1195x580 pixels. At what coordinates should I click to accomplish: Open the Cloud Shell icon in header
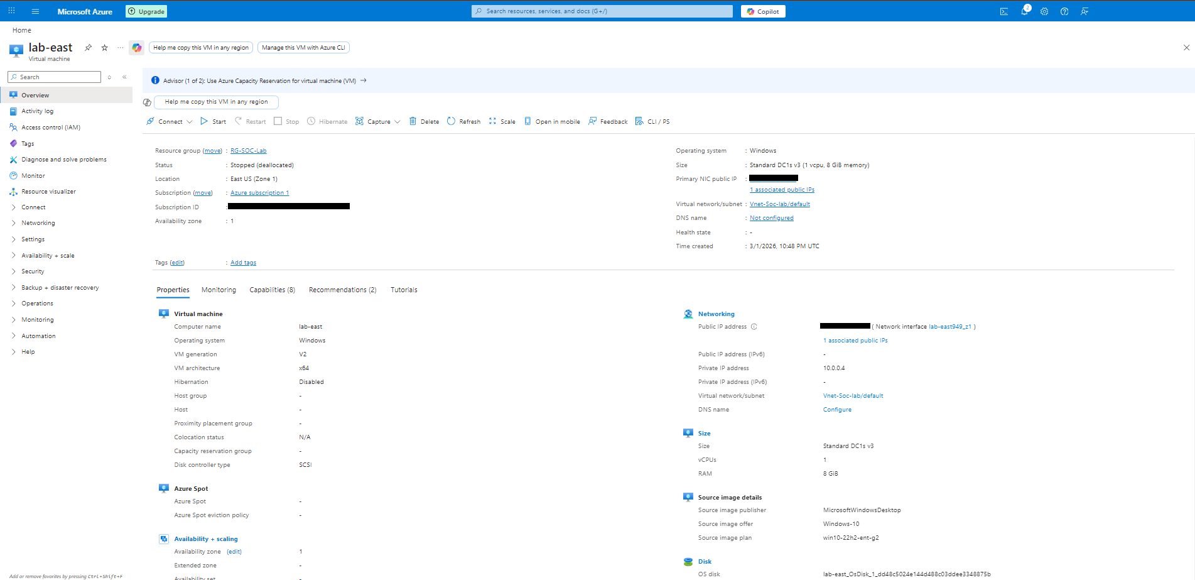point(1004,11)
